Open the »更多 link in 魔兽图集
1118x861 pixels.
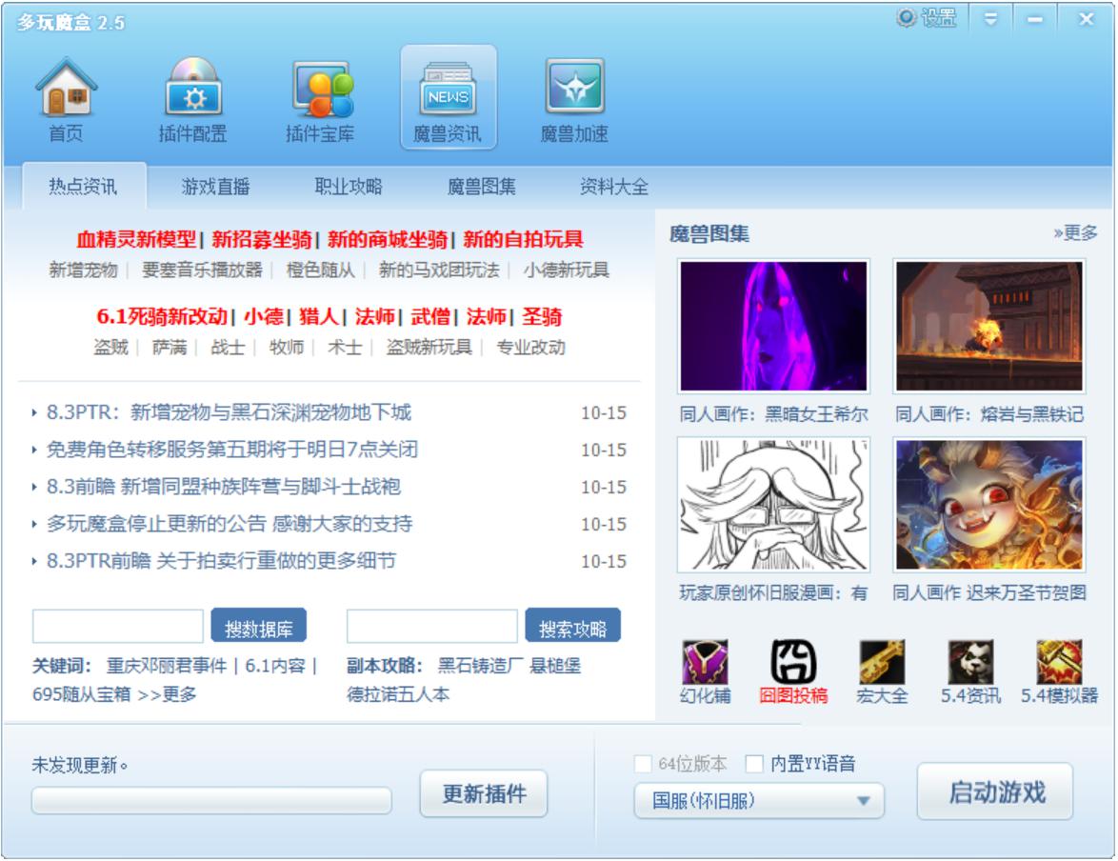[1075, 233]
